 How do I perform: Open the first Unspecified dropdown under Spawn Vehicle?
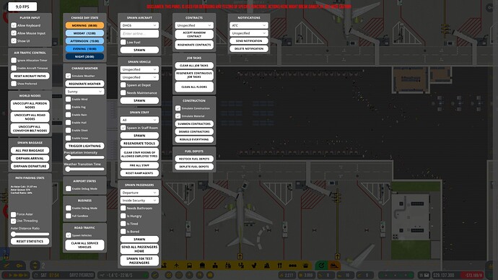tap(139, 69)
